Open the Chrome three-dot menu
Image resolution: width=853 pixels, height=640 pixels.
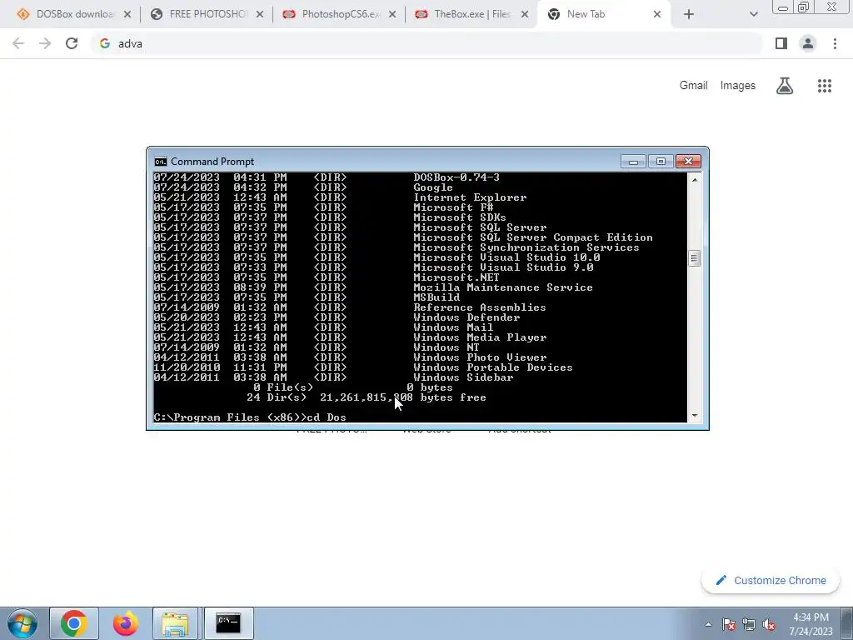[835, 43]
